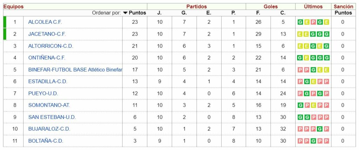The height and width of the screenshot is (150, 359).
Task: Click yellow E result icon in ESTADILLA row
Action: 313,81
